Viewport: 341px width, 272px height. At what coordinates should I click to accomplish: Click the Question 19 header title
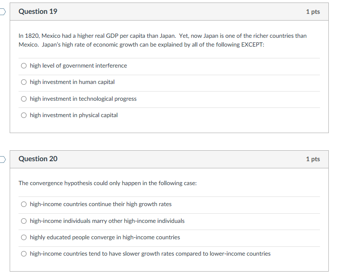click(x=38, y=11)
